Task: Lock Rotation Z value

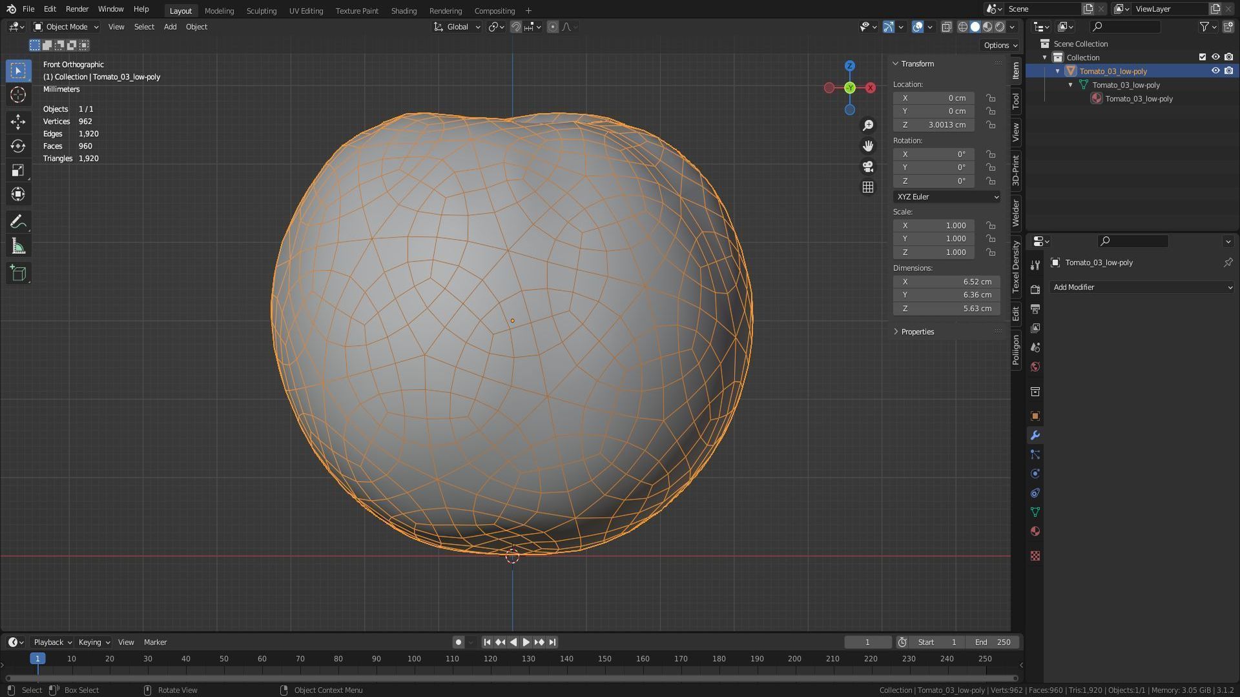Action: 990,181
